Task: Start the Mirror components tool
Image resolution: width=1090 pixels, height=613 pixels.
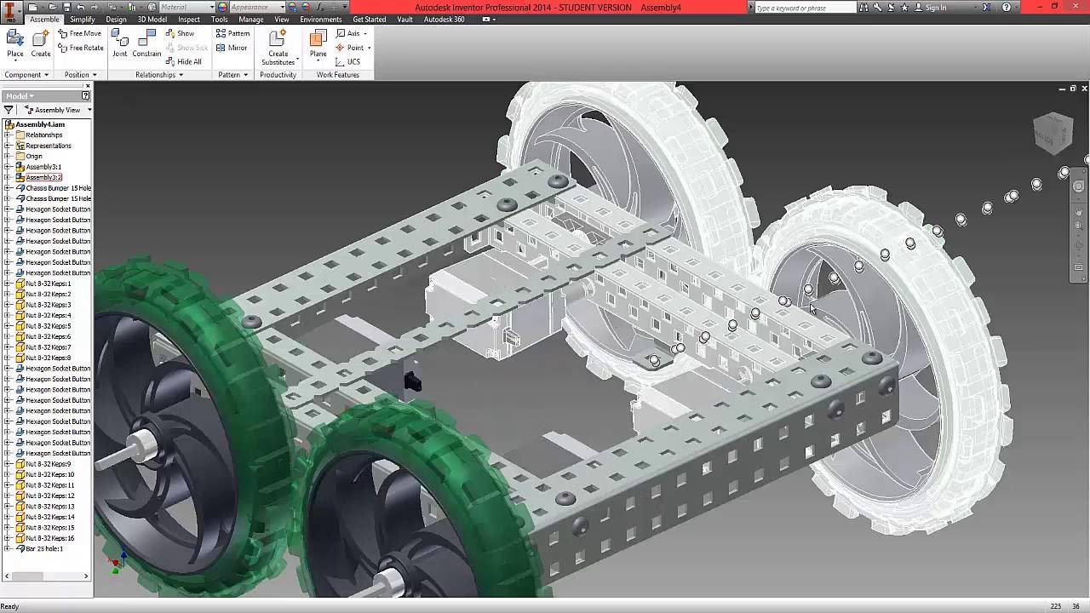Action: point(232,48)
